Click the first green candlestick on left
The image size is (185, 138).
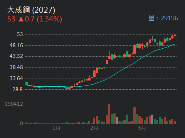[27, 83]
